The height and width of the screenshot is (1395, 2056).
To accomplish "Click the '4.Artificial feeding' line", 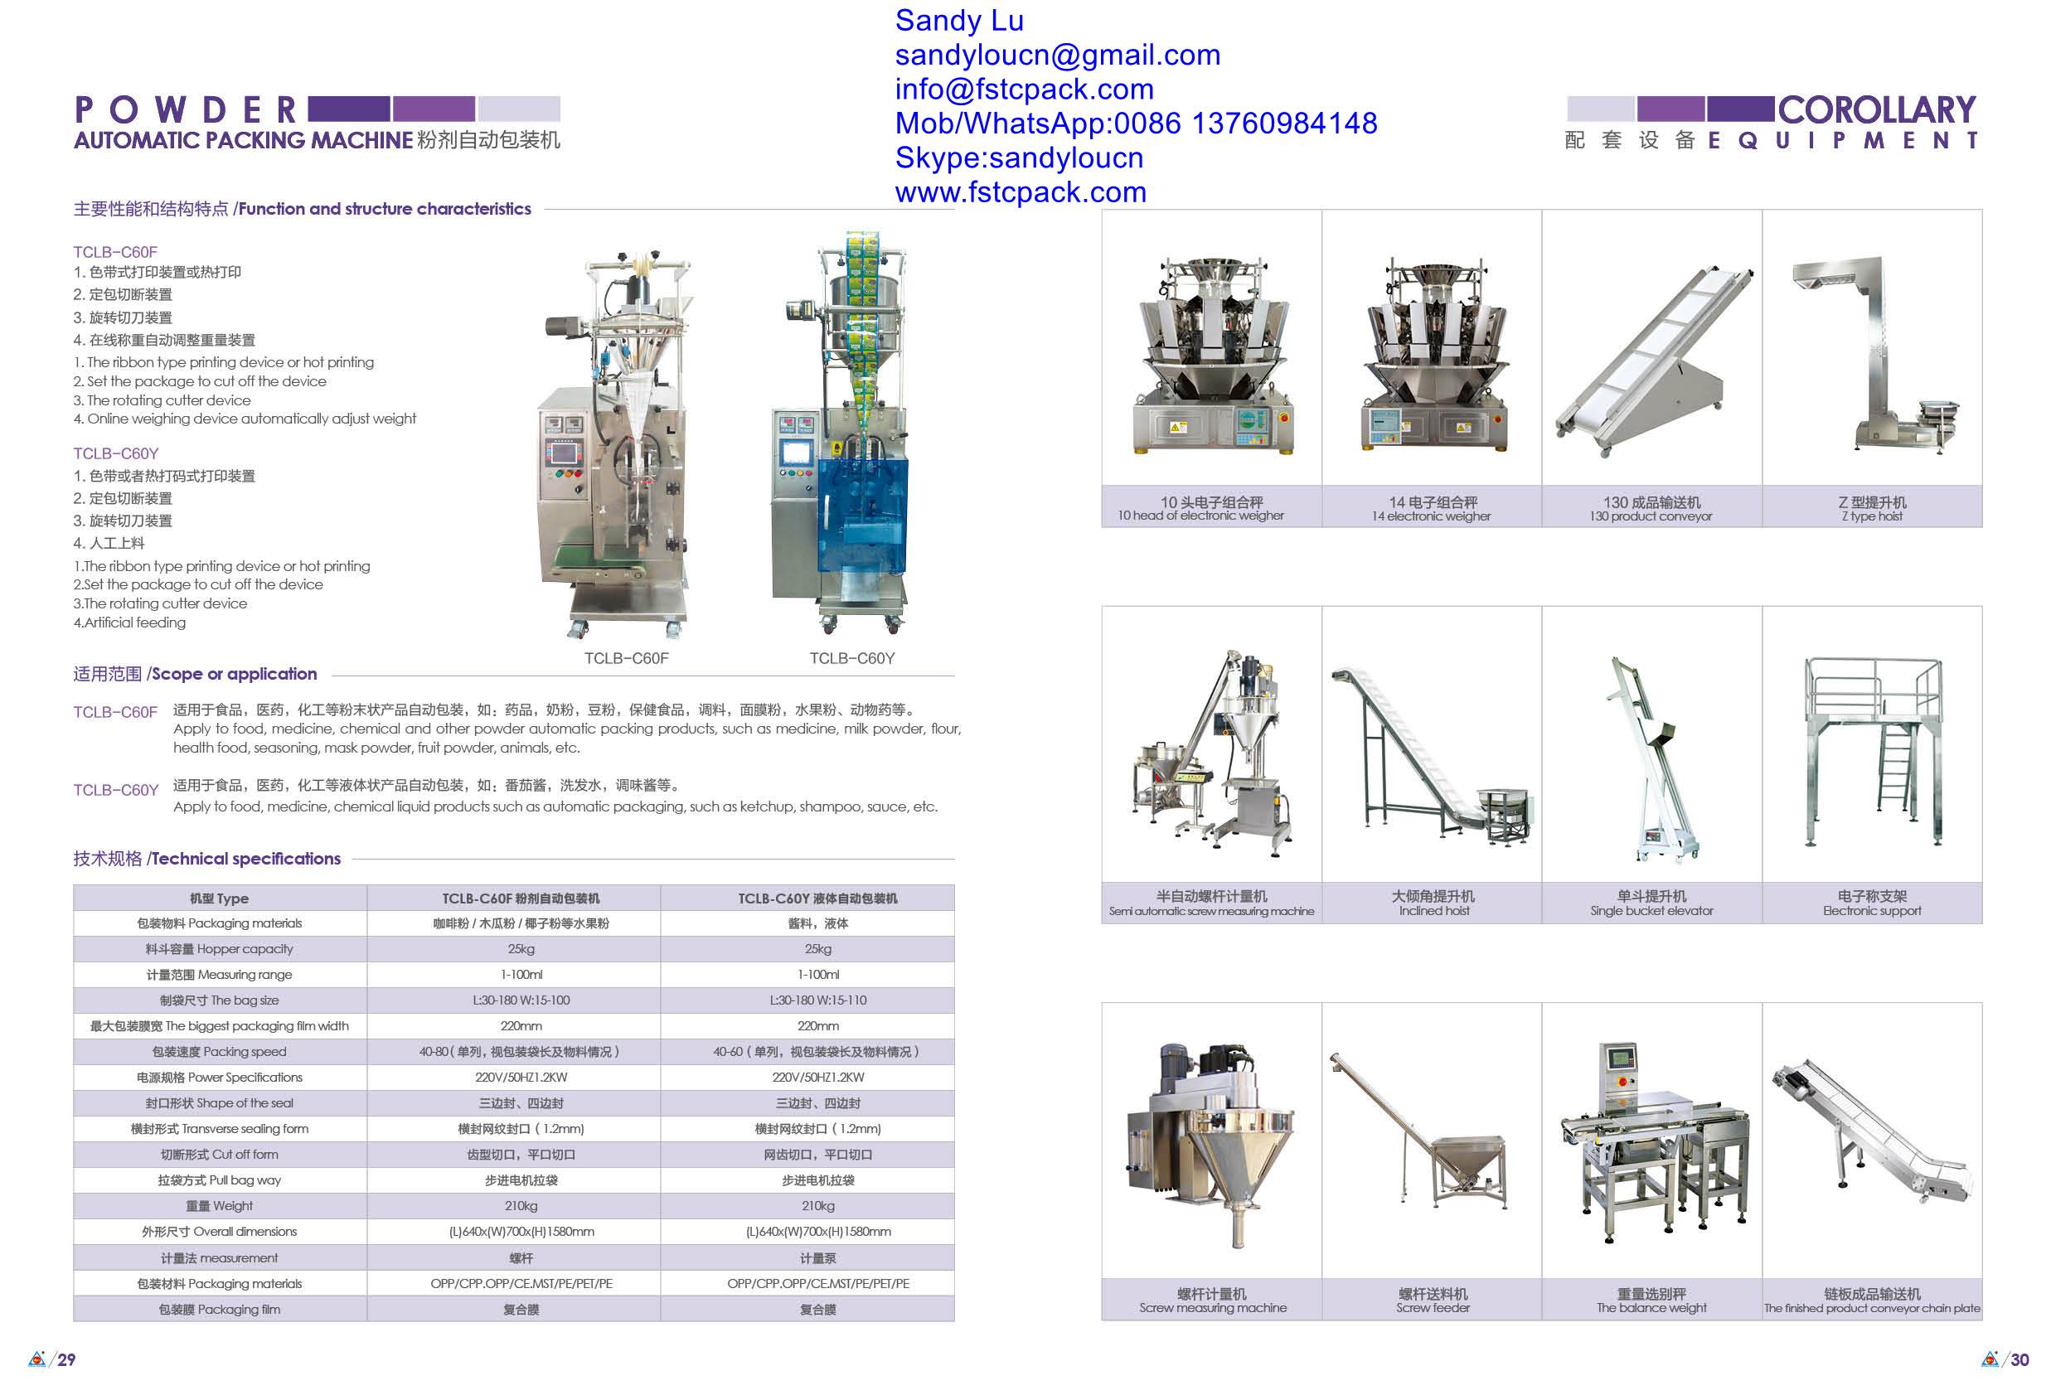I will pos(129,622).
